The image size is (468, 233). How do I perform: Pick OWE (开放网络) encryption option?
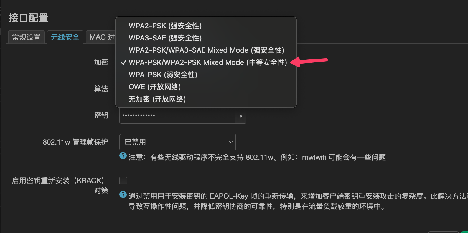tap(155, 87)
